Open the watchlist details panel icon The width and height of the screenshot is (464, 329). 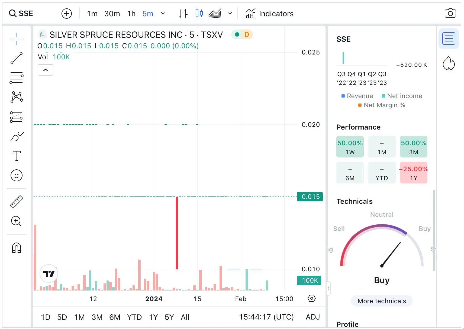point(449,39)
